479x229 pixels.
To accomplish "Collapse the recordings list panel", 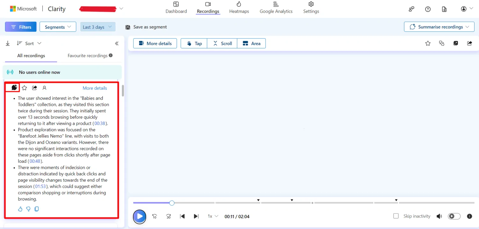I will tap(117, 44).
